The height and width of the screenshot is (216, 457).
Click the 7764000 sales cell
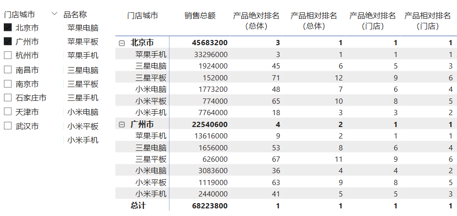pos(213,113)
